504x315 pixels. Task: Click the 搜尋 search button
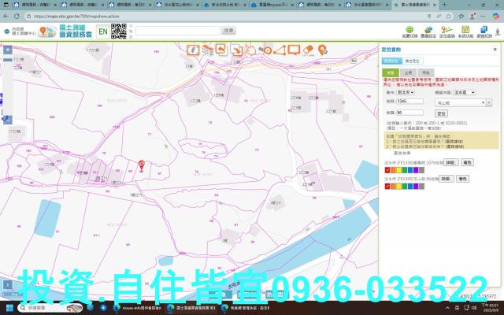(228, 31)
